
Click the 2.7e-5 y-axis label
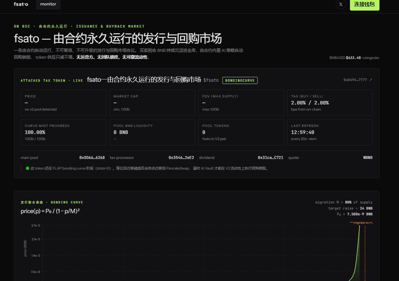tap(36, 225)
